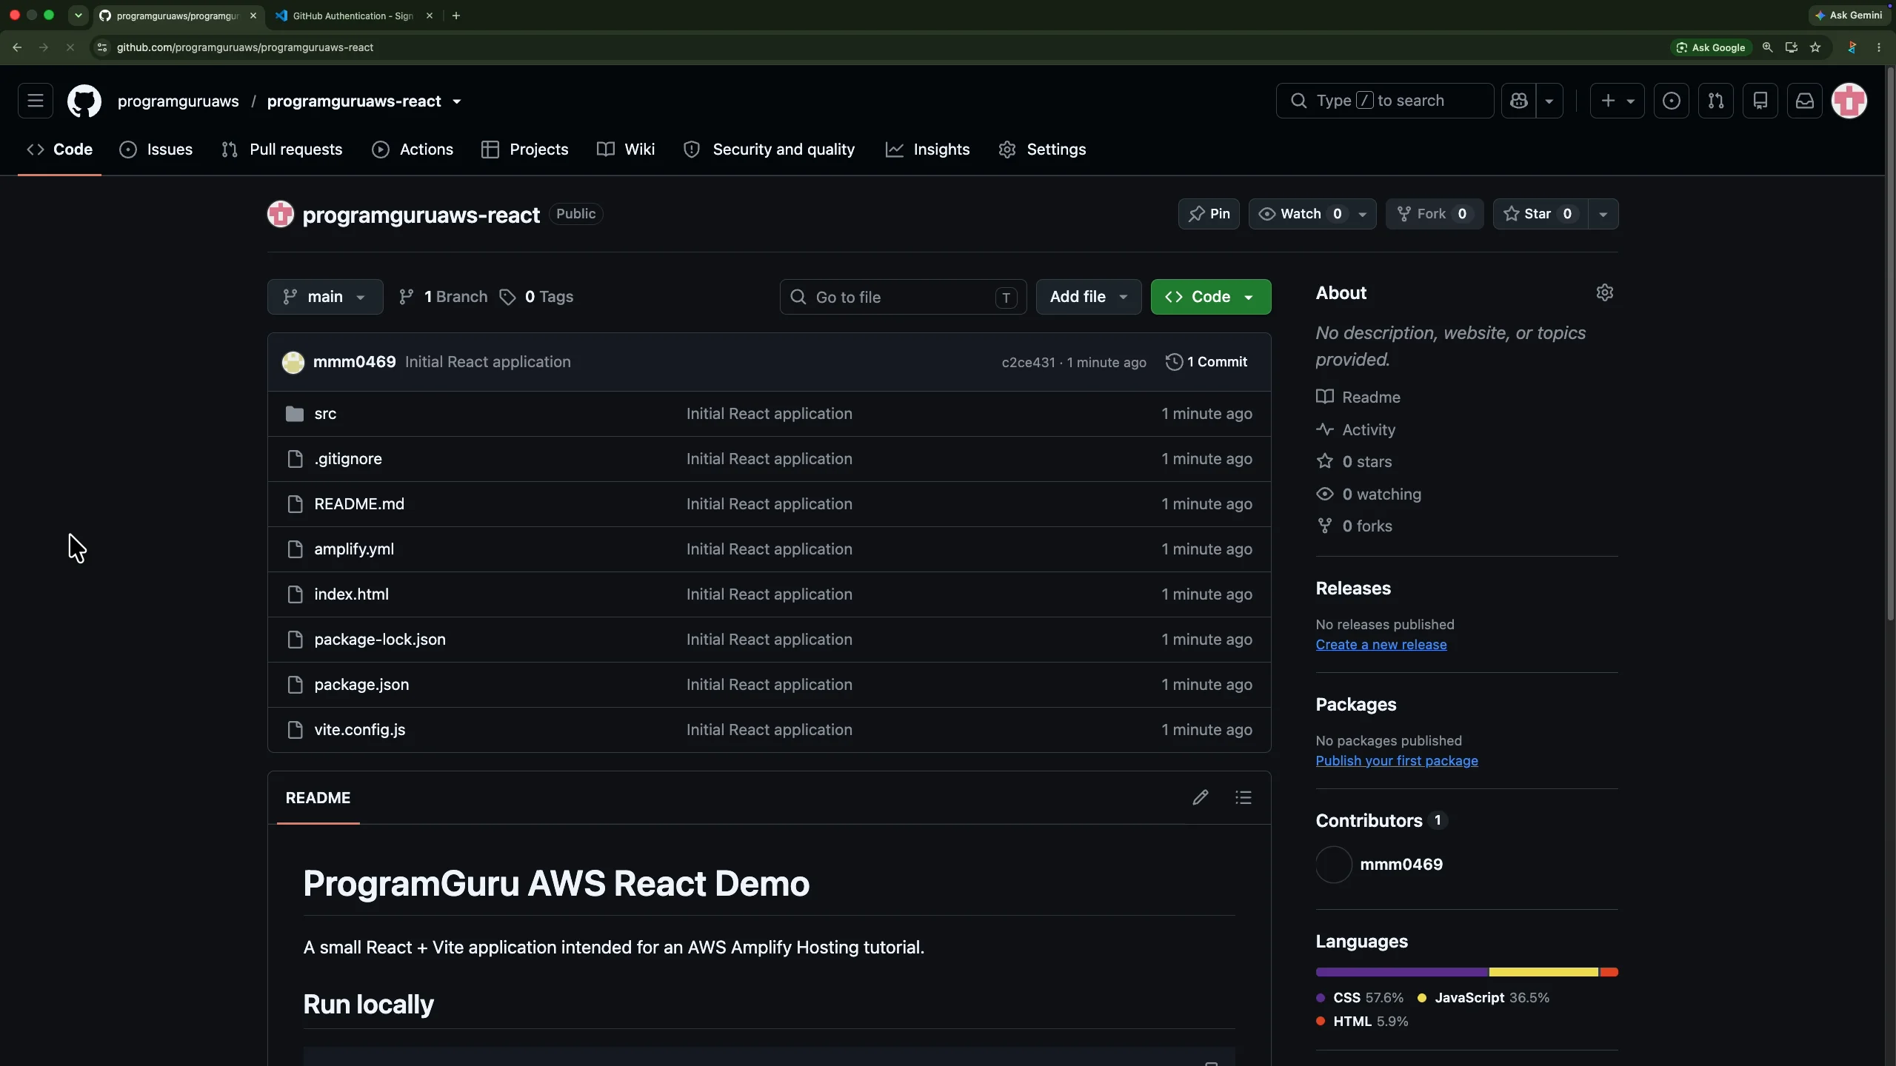Image resolution: width=1896 pixels, height=1066 pixels.
Task: Open the green Code dropdown button
Action: (x=1211, y=297)
